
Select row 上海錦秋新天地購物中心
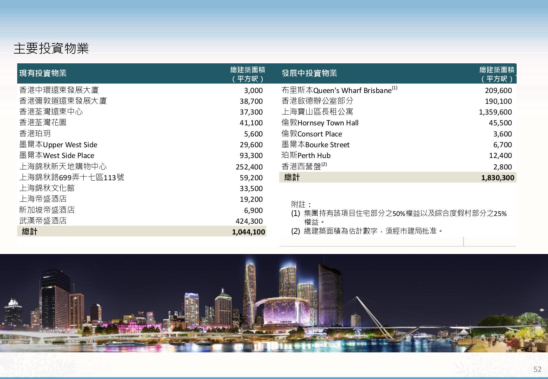[x=142, y=166]
